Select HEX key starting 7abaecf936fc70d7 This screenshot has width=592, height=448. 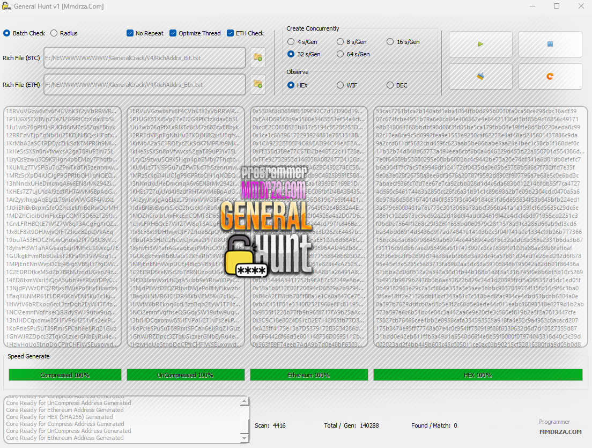tap(478, 183)
